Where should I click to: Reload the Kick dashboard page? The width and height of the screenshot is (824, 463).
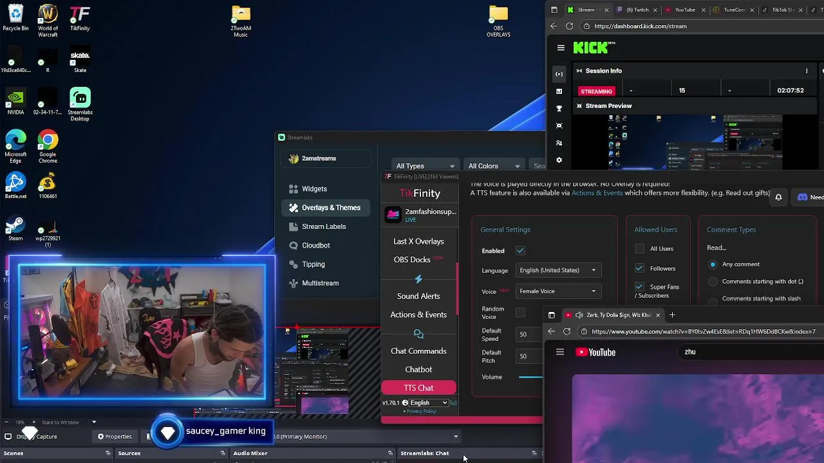click(x=569, y=26)
